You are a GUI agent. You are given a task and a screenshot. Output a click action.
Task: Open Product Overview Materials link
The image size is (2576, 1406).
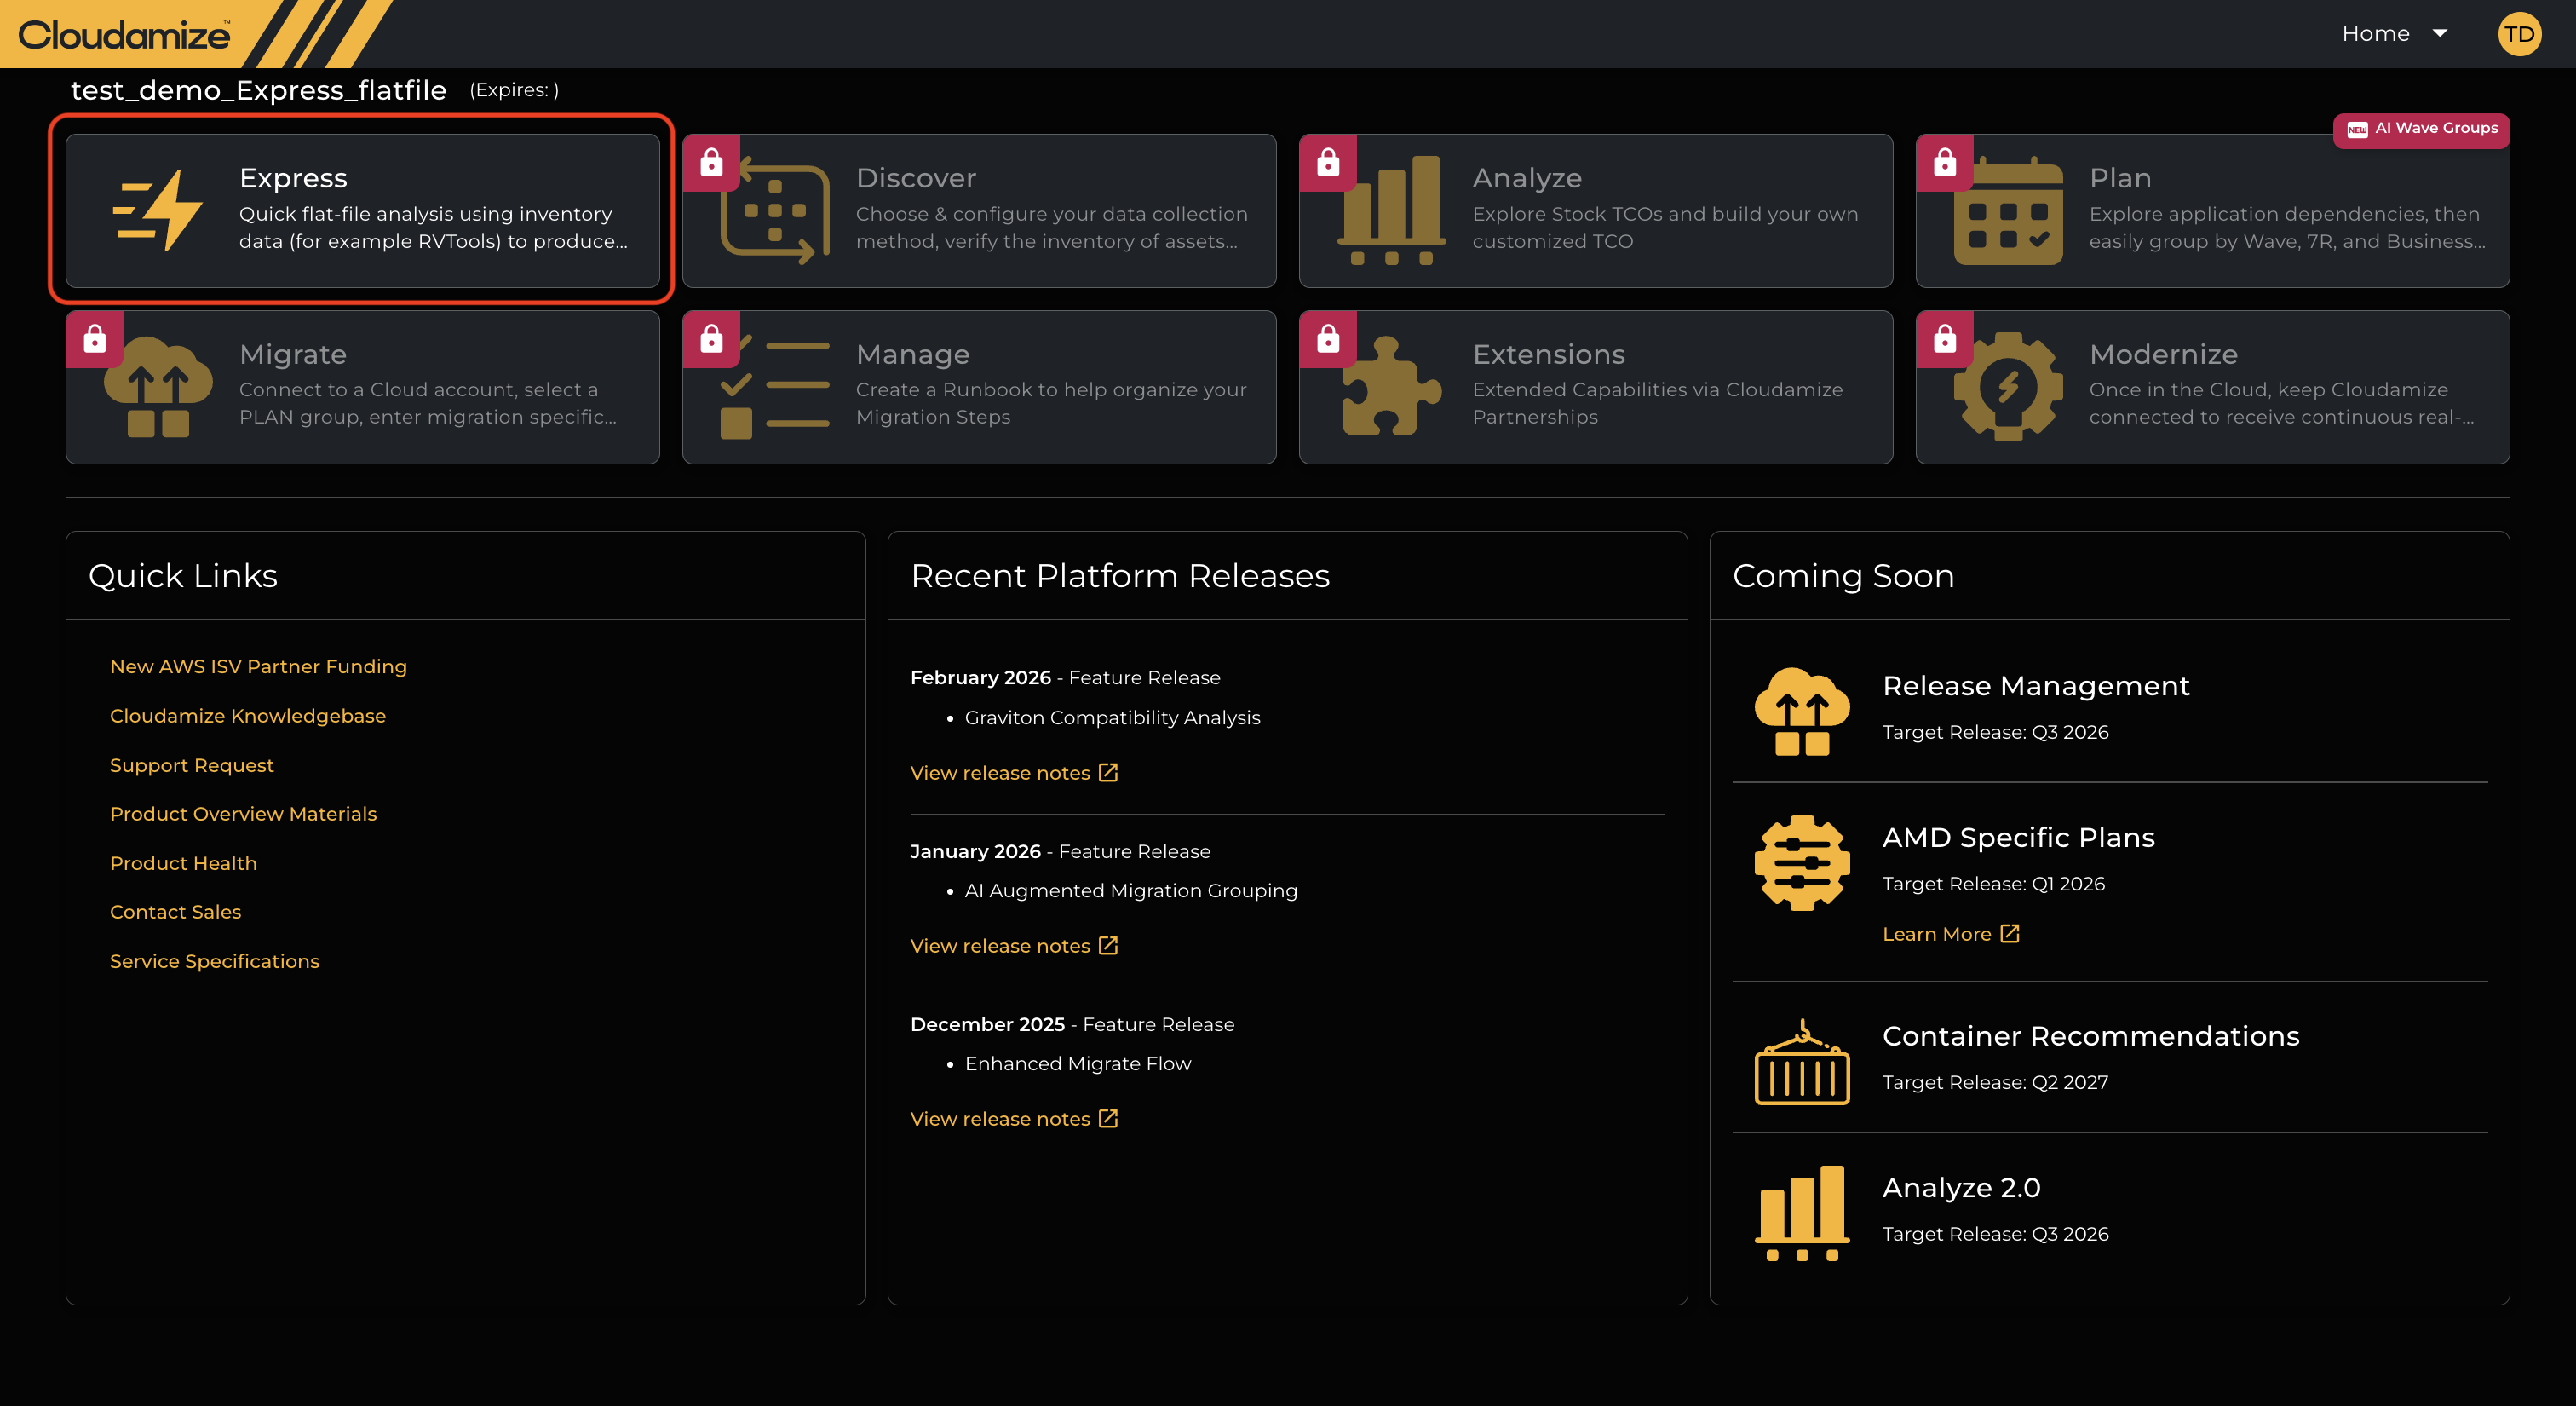coord(243,814)
